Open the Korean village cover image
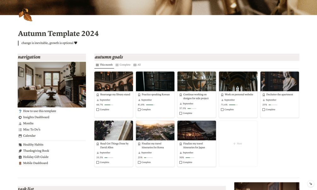The height and width of the screenshot is (190, 317). pyautogui.click(x=155, y=131)
